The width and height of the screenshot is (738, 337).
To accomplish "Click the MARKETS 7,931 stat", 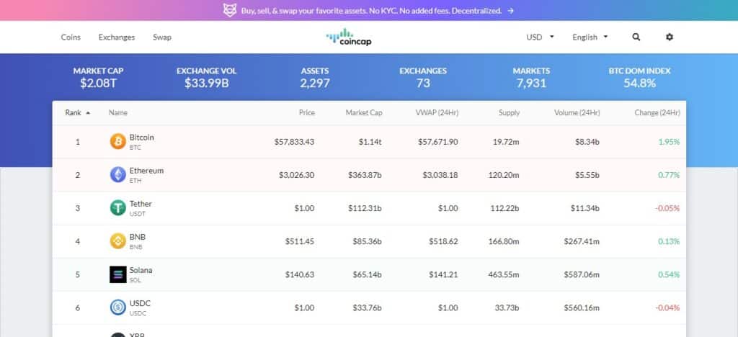I will click(531, 78).
